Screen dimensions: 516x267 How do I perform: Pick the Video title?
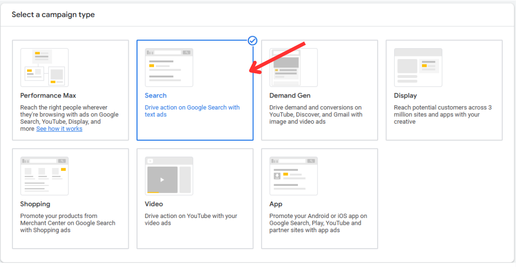154,204
